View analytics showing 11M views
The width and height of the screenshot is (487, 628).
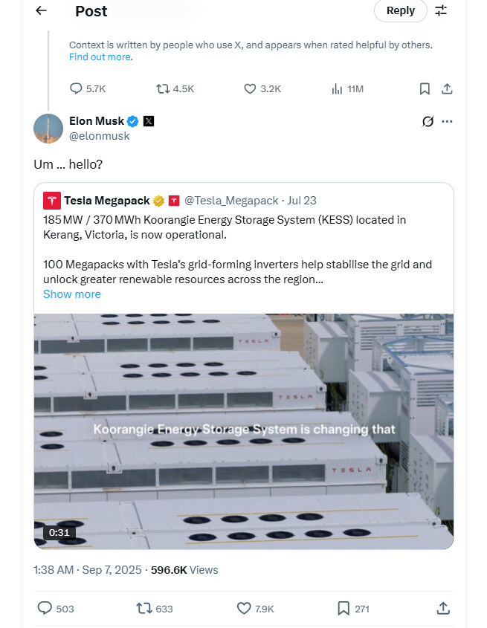coord(337,88)
